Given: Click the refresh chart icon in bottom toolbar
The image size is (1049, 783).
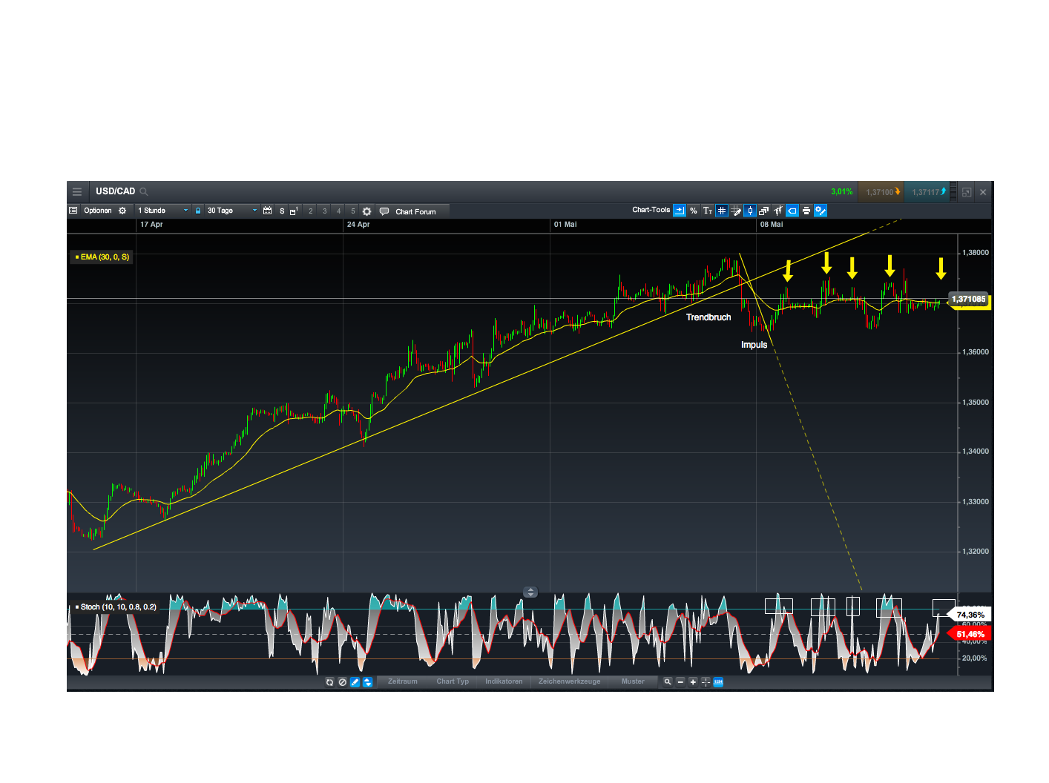Looking at the screenshot, I should 329,681.
